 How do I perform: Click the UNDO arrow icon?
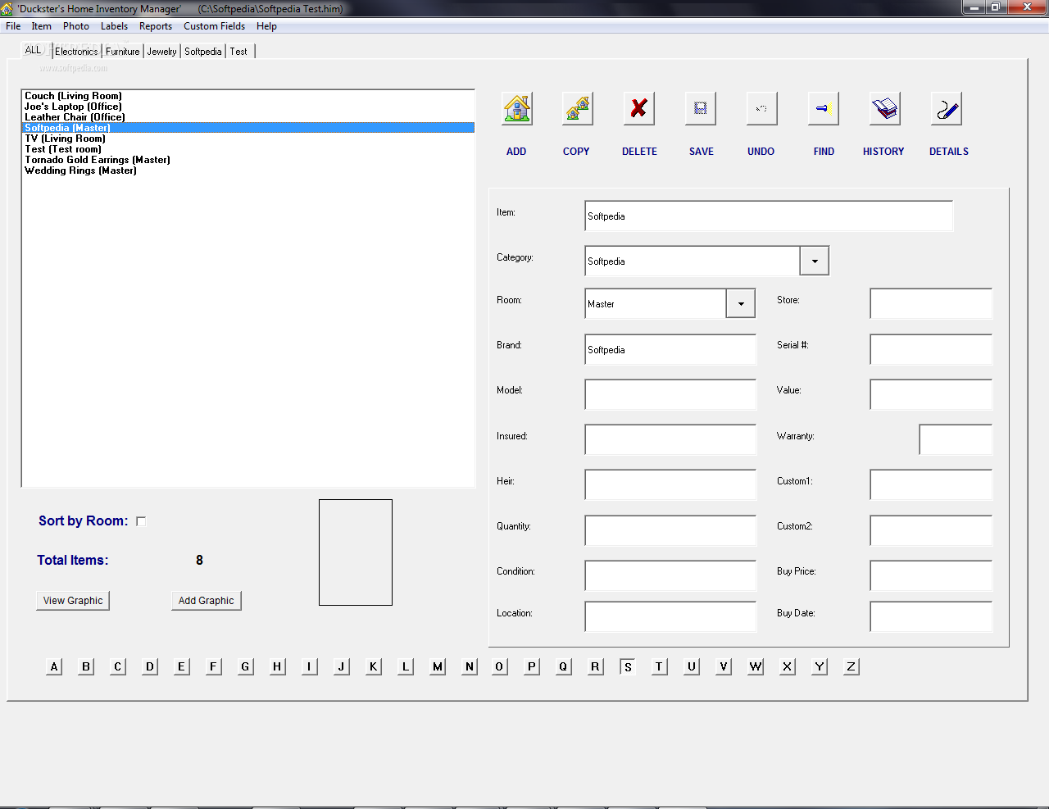click(x=762, y=108)
